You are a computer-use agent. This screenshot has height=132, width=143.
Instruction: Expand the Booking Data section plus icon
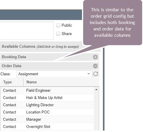95,57
